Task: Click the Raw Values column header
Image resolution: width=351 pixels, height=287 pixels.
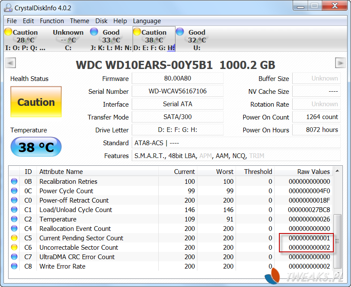Action: [303, 172]
